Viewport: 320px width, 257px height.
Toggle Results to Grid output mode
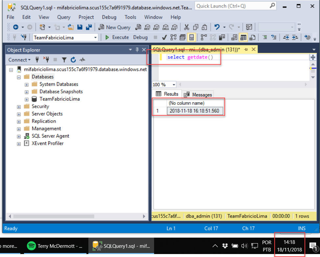coord(243,37)
